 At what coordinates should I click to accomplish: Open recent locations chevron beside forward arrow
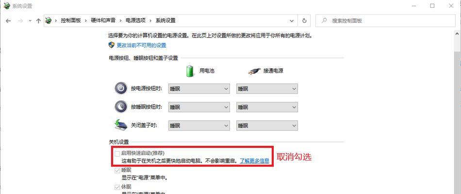30,21
